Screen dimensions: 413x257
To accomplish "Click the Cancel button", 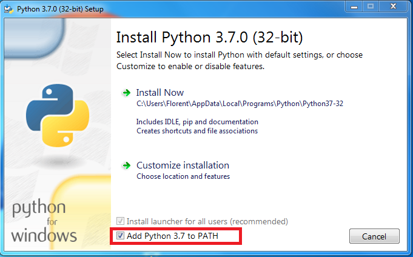I will pos(374,236).
